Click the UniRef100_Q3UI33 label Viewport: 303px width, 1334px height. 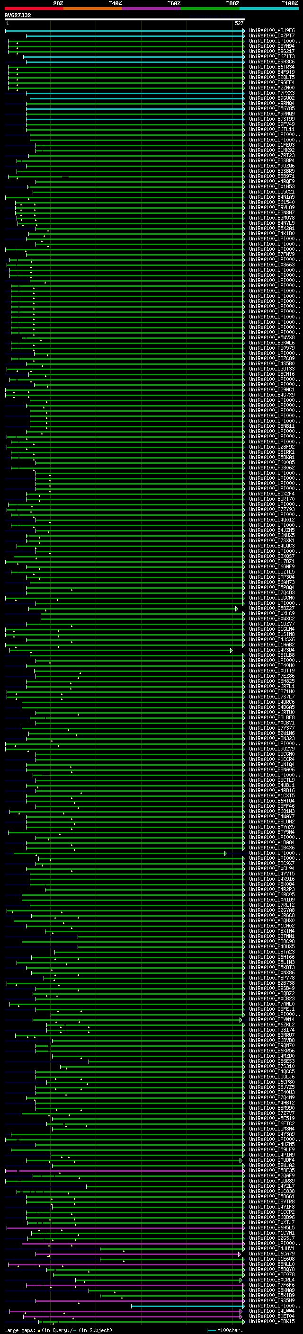[272, 369]
